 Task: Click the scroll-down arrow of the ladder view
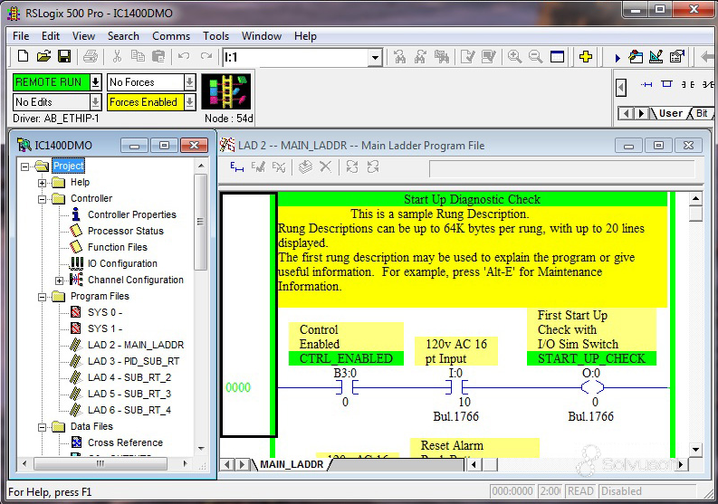coord(695,450)
